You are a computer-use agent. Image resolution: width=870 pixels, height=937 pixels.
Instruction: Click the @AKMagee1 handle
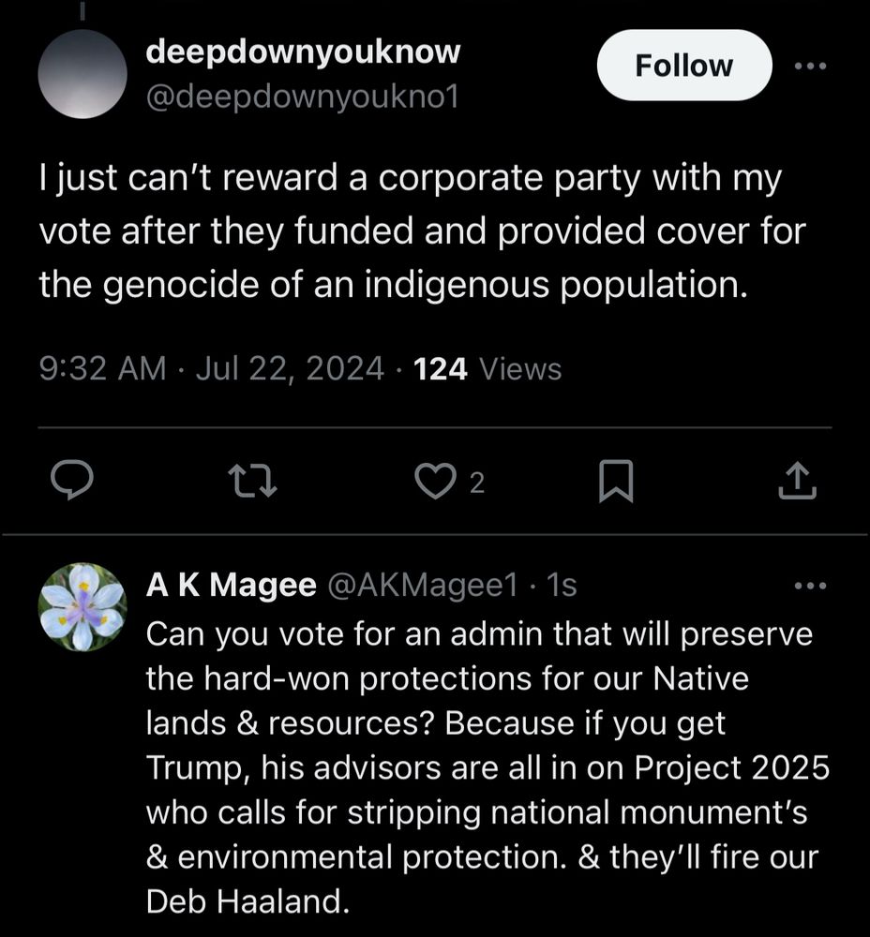tap(421, 586)
